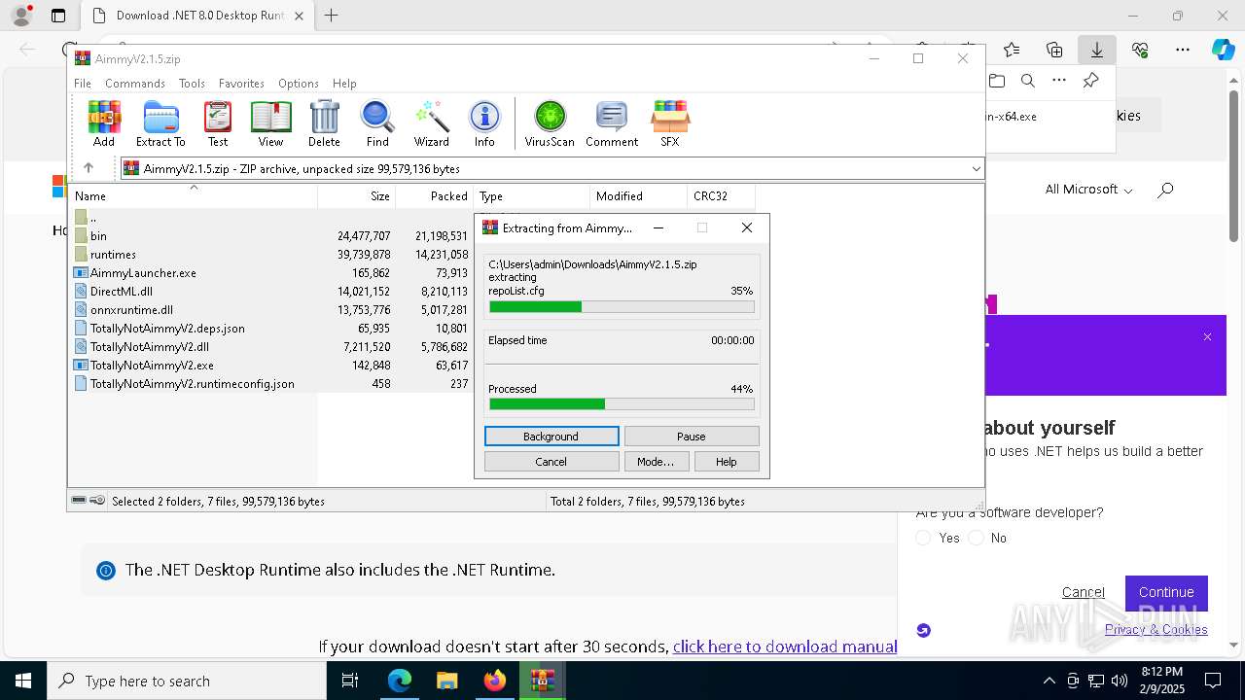Cancel the extraction
Screen dimensions: 1245x700
click(551, 462)
